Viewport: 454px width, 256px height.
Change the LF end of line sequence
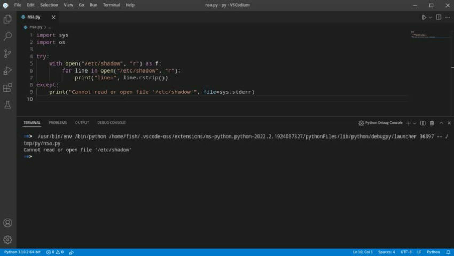[419, 252]
